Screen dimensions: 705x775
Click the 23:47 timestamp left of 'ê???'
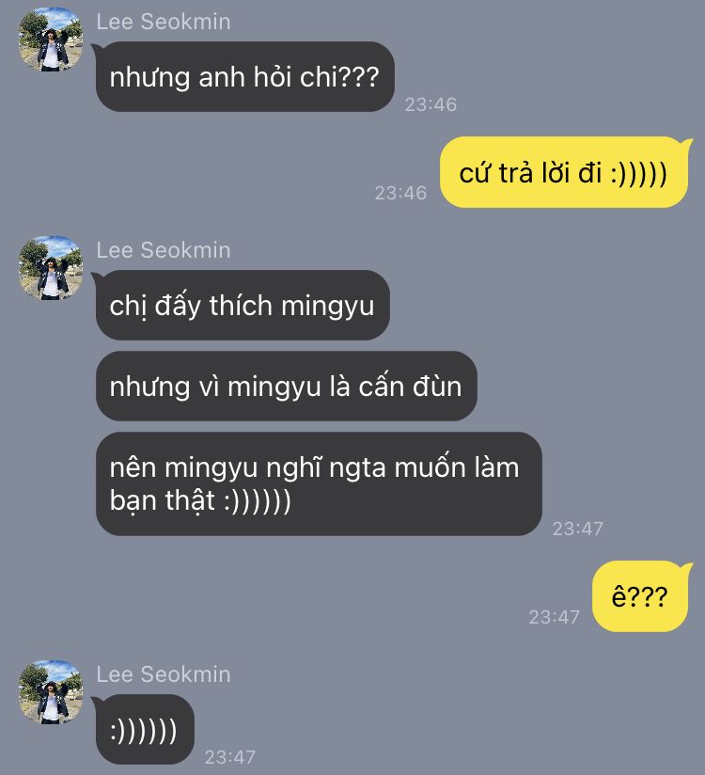tap(554, 617)
